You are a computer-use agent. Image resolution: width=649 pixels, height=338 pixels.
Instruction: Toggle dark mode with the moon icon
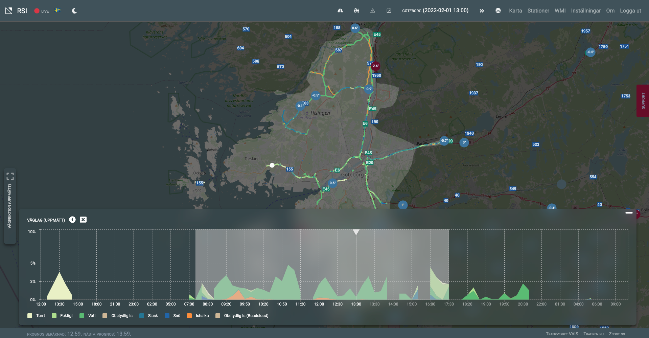tap(74, 11)
